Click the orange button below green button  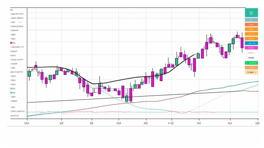tap(251, 67)
